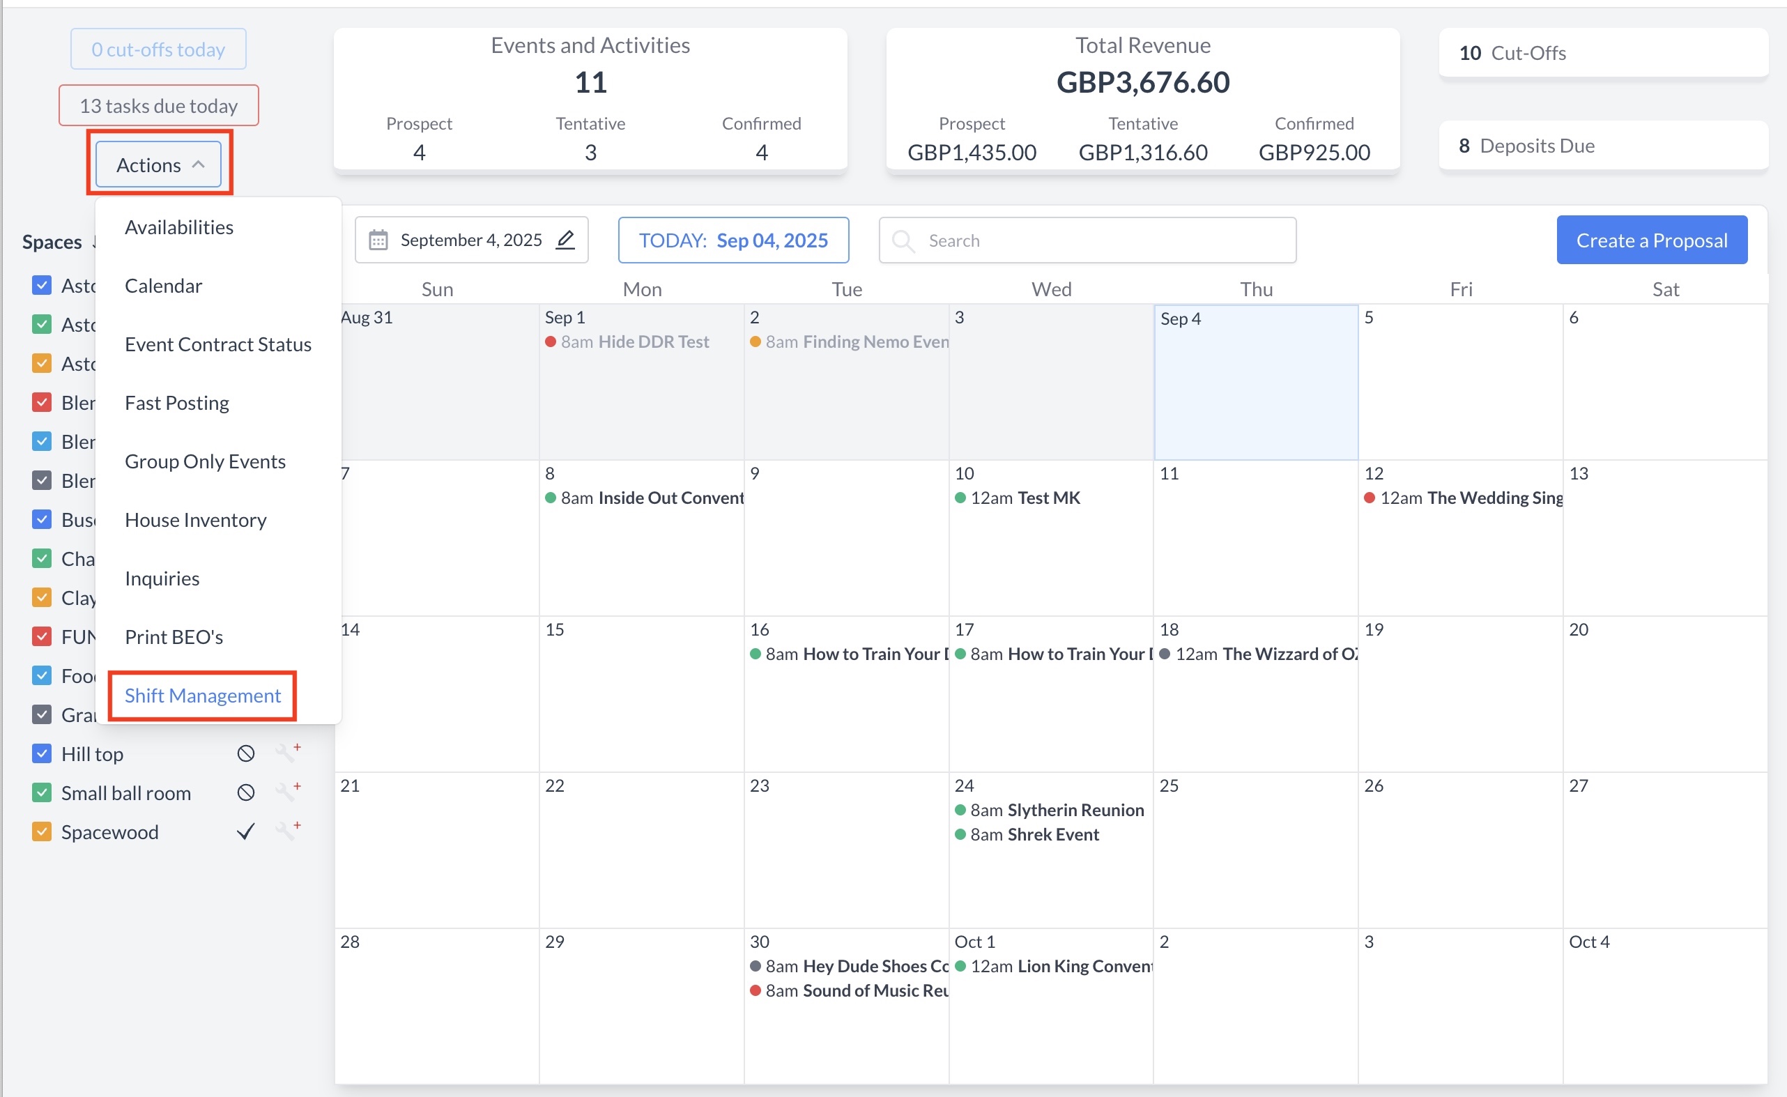This screenshot has height=1097, width=1787.
Task: Click the wrench-plus icon for Spacewood
Action: click(x=287, y=831)
